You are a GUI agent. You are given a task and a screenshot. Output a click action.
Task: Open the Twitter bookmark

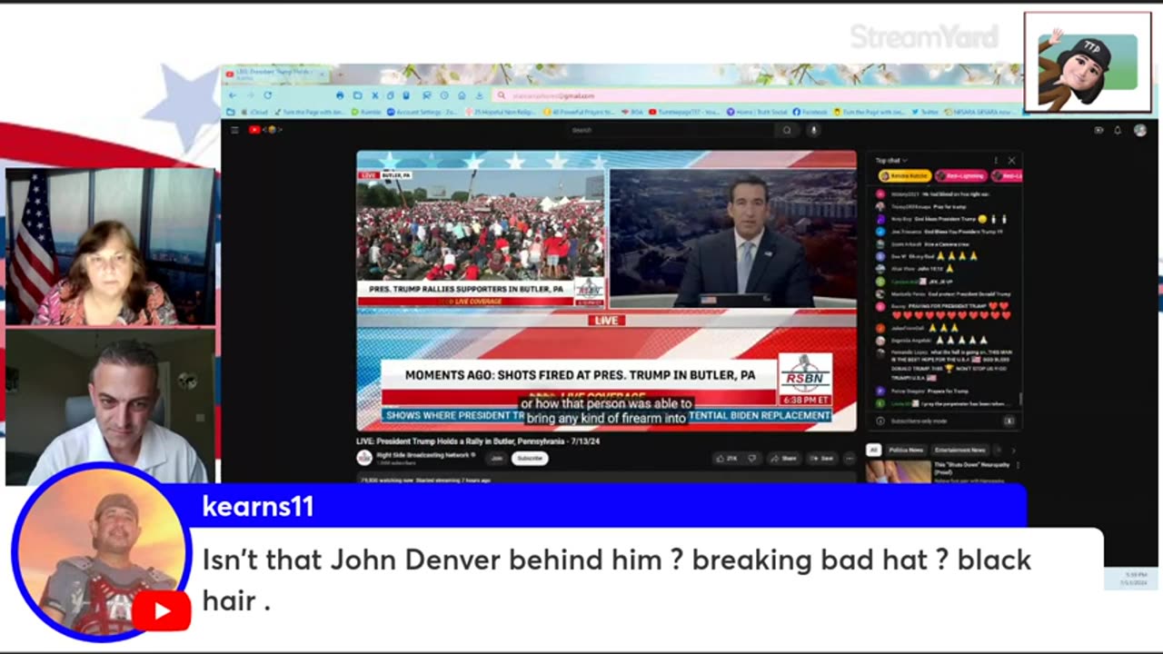[925, 112]
